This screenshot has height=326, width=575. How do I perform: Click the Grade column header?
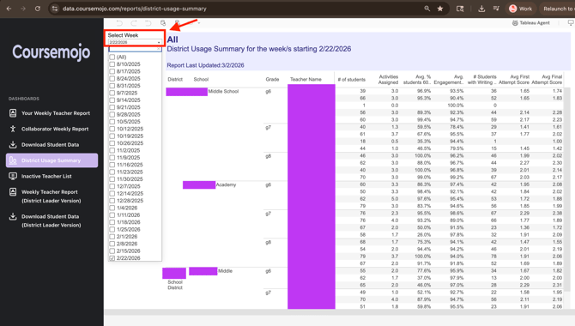(272, 79)
